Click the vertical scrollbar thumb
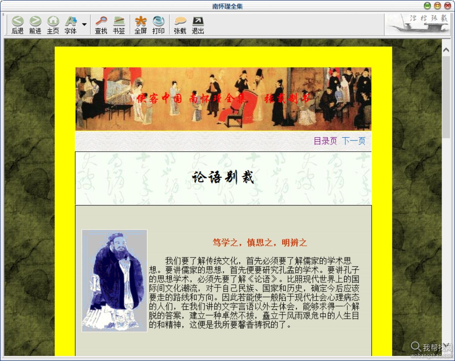This screenshot has height=361, width=455. (446, 97)
